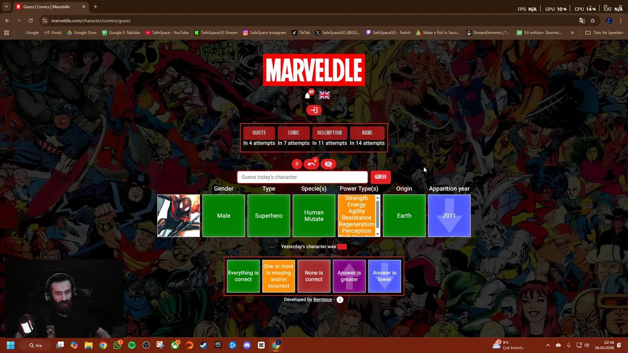
Task: Click the Power Types cell scrollbar
Action: pyautogui.click(x=377, y=216)
